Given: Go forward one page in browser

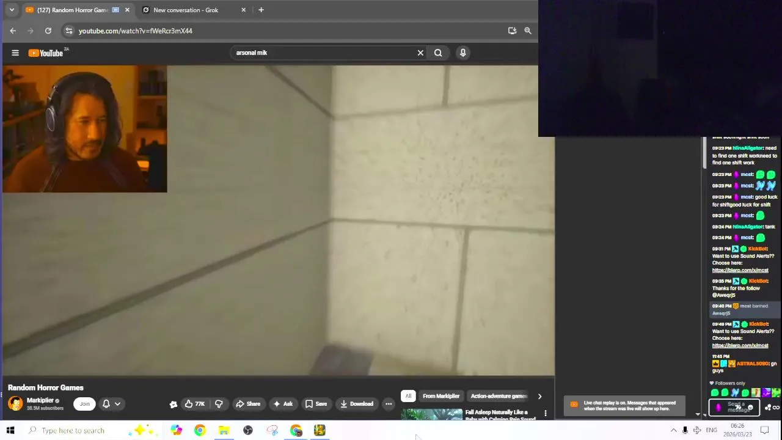Looking at the screenshot, I should (x=31, y=31).
